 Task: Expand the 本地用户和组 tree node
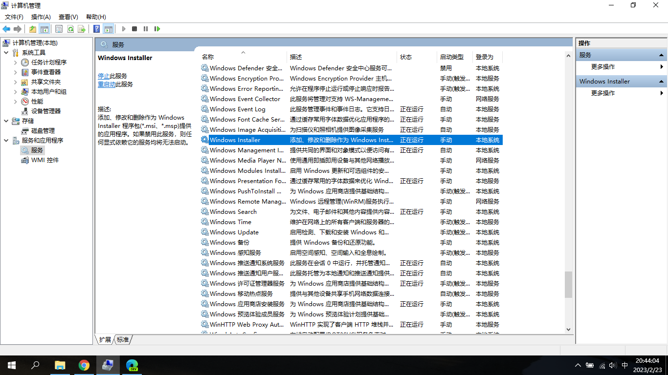click(x=15, y=92)
